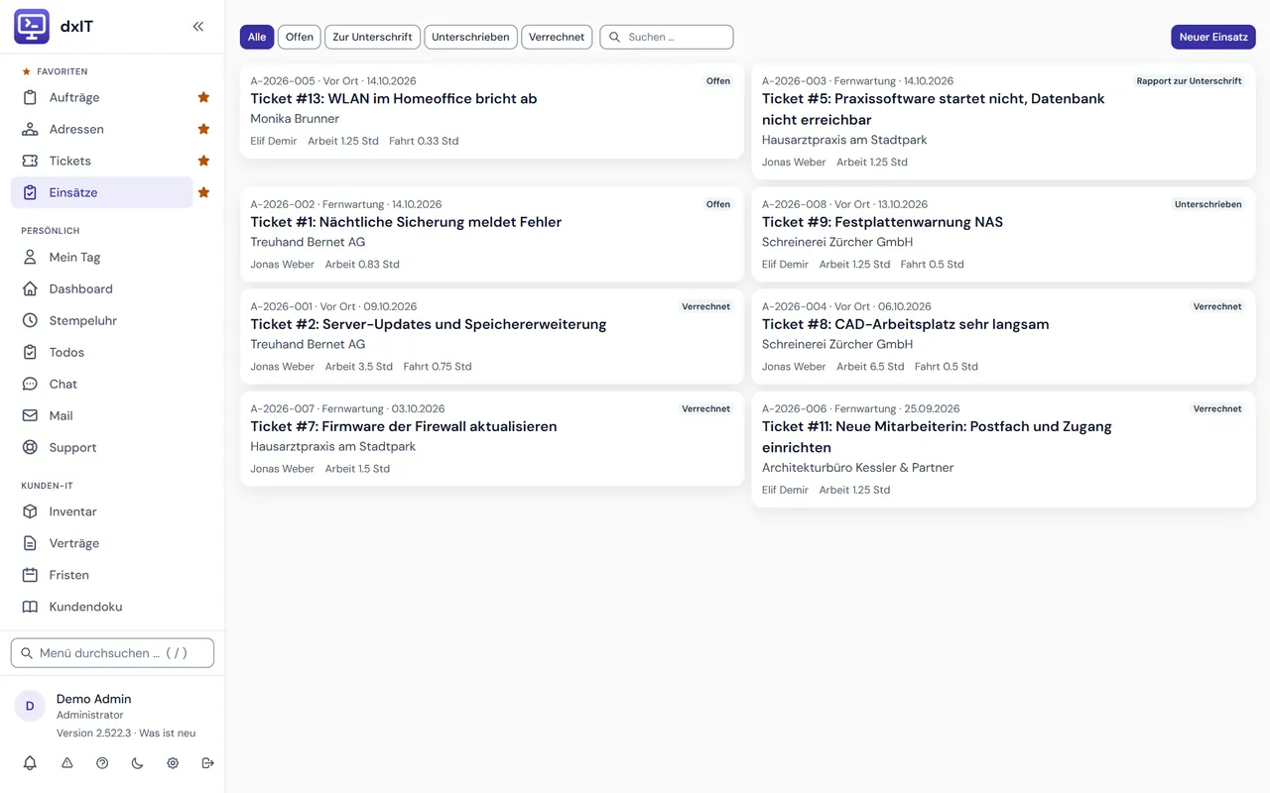This screenshot has height=793, width=1270.
Task: Click the Fristen calendar icon
Action: [x=30, y=575]
